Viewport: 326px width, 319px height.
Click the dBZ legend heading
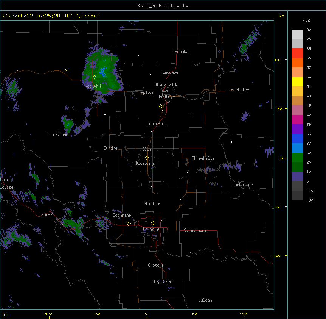pyautogui.click(x=306, y=20)
